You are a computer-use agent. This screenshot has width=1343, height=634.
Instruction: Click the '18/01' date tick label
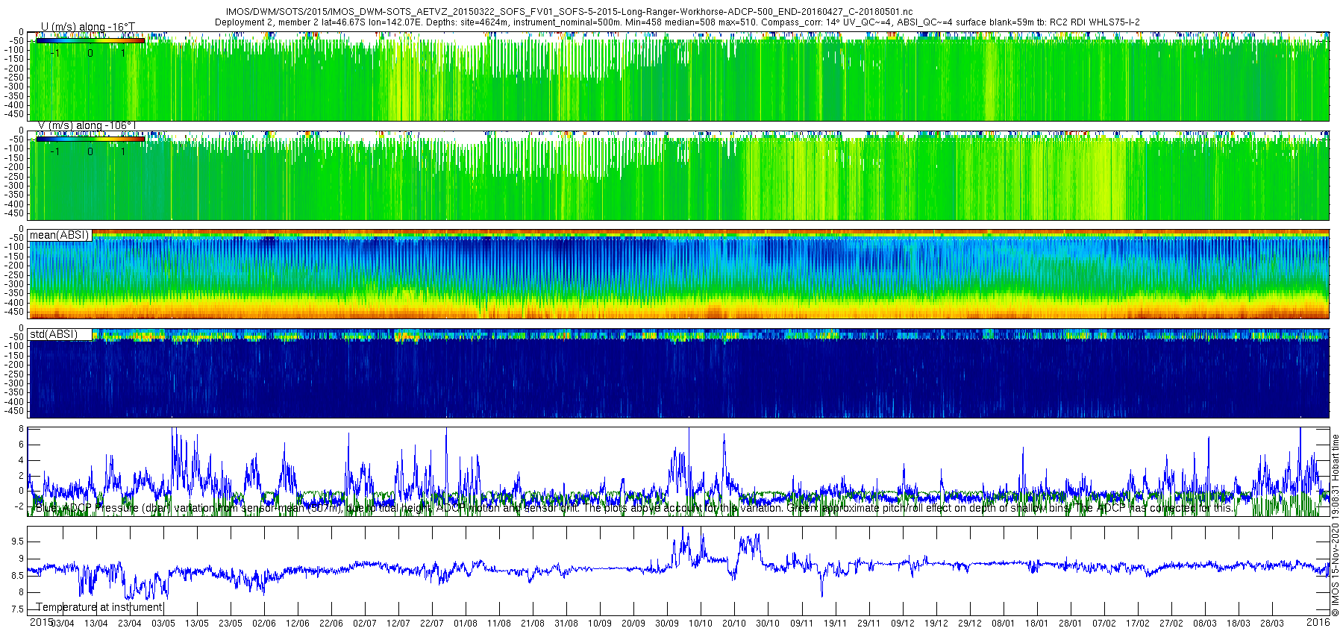point(1037,624)
